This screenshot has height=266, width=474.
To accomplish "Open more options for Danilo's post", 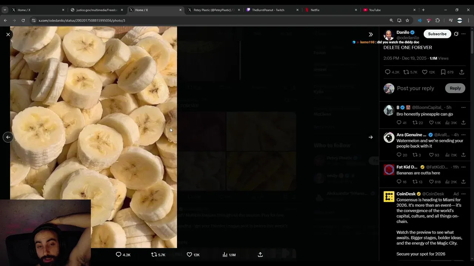I will pos(464,34).
